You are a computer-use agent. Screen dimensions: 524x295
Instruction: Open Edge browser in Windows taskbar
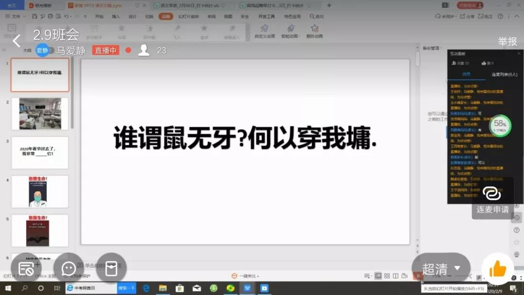146,288
